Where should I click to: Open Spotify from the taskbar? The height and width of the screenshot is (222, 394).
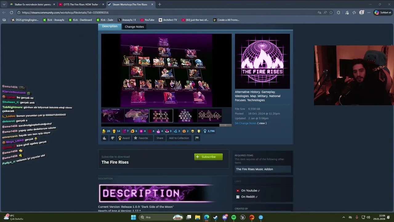pyautogui.click(x=234, y=217)
